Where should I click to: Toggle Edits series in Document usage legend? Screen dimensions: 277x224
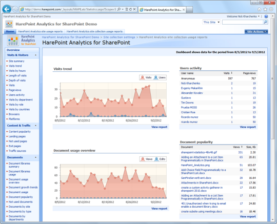[160, 159]
